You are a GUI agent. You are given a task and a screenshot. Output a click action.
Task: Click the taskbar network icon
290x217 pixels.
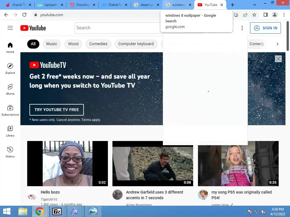click(x=257, y=211)
